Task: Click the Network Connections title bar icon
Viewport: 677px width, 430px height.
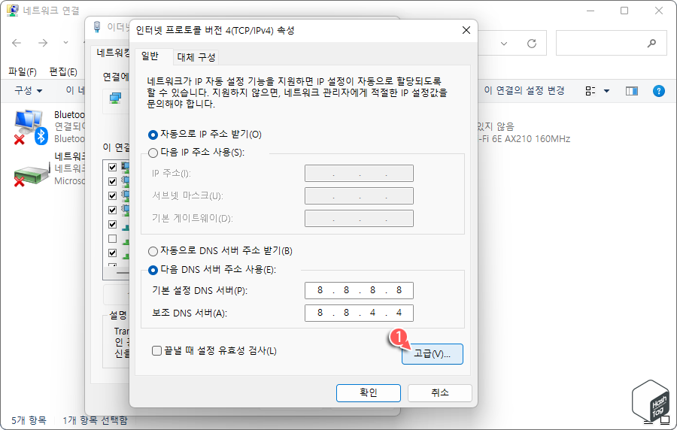Action: [13, 11]
